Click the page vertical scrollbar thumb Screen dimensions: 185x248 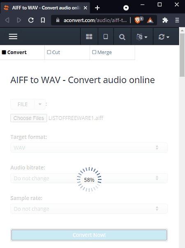(182, 55)
